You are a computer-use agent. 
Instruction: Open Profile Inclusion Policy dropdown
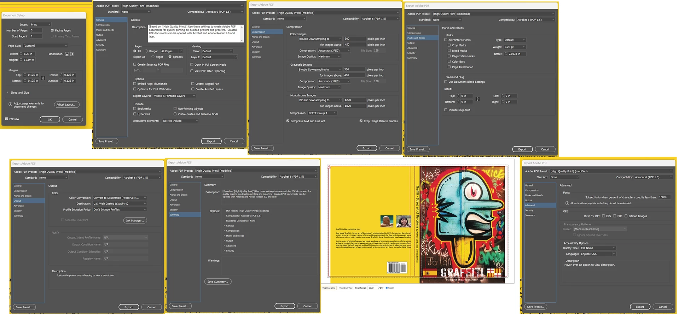click(120, 210)
